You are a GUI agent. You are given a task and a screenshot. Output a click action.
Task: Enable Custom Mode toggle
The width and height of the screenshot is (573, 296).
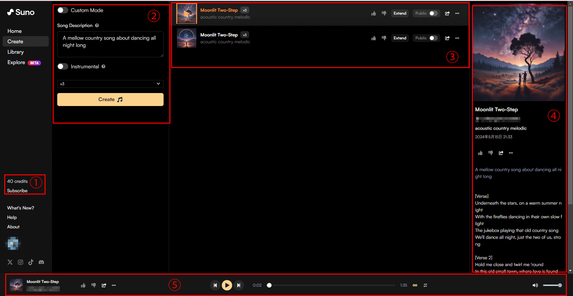coord(63,10)
